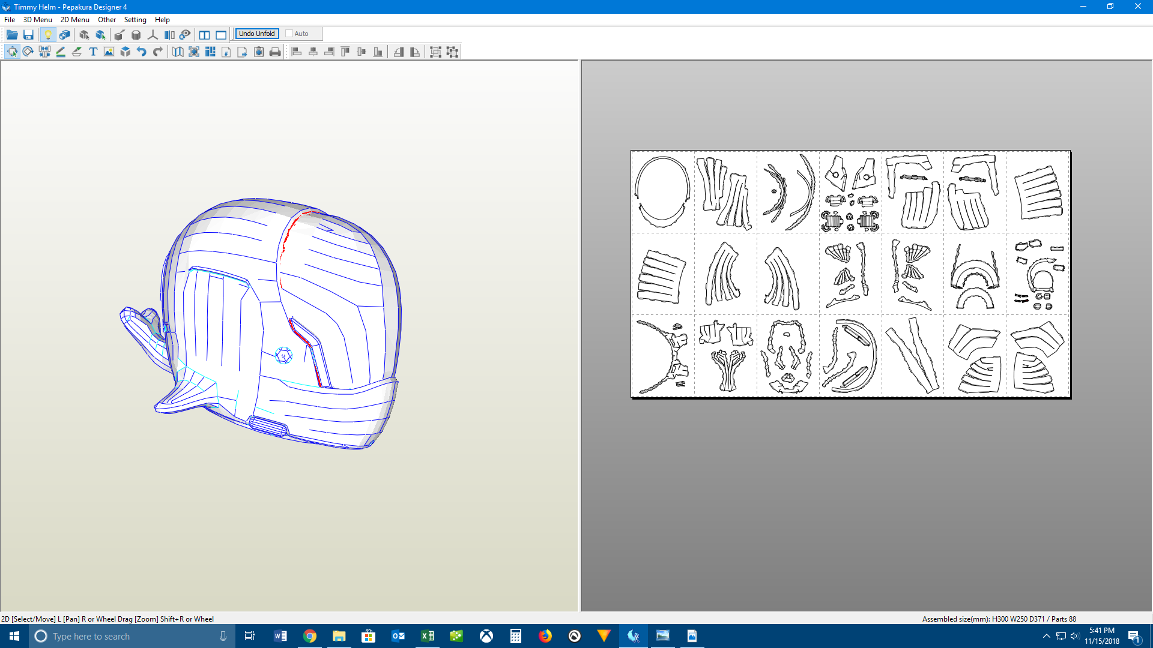Screen dimensions: 1153x648
Task: Open the Other menu
Action: coord(107,19)
